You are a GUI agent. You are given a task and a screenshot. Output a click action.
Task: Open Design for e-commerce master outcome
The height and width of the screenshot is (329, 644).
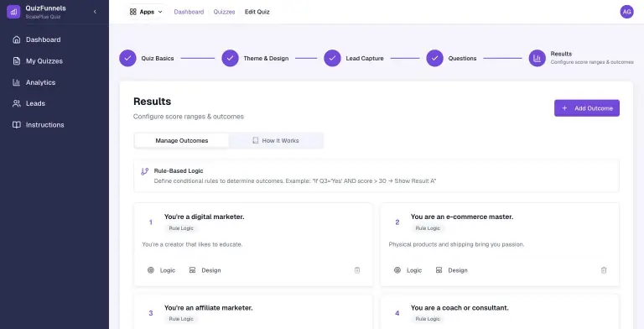point(451,270)
